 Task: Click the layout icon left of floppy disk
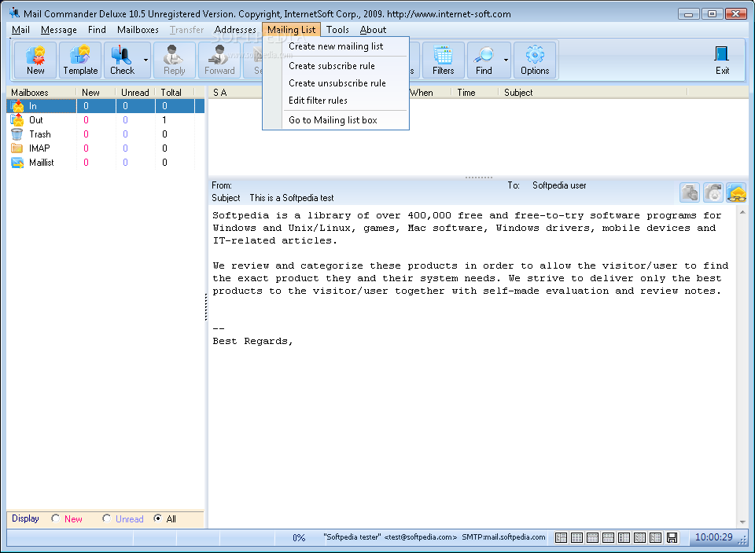[x=655, y=537]
